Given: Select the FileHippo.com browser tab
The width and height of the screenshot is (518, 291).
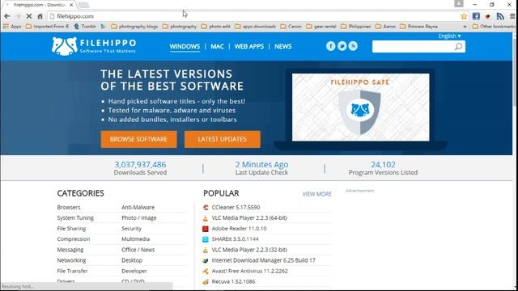Looking at the screenshot, I should click(x=40, y=5).
